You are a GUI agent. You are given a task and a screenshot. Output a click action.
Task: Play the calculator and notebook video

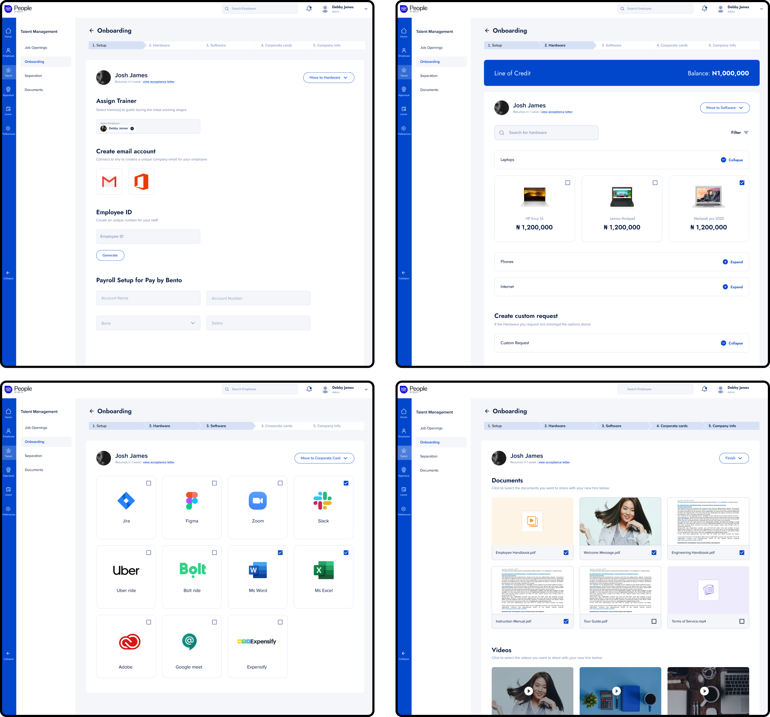[617, 691]
